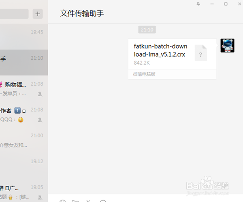Screen dimensions: 243x202
Task: Click the search input field
Action: pyautogui.click(x=14, y=14)
